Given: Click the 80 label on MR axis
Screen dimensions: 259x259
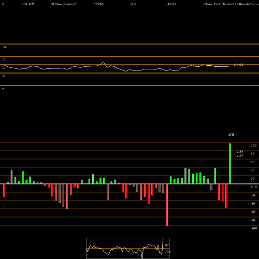Looking at the screenshot, I should tap(253, 154).
